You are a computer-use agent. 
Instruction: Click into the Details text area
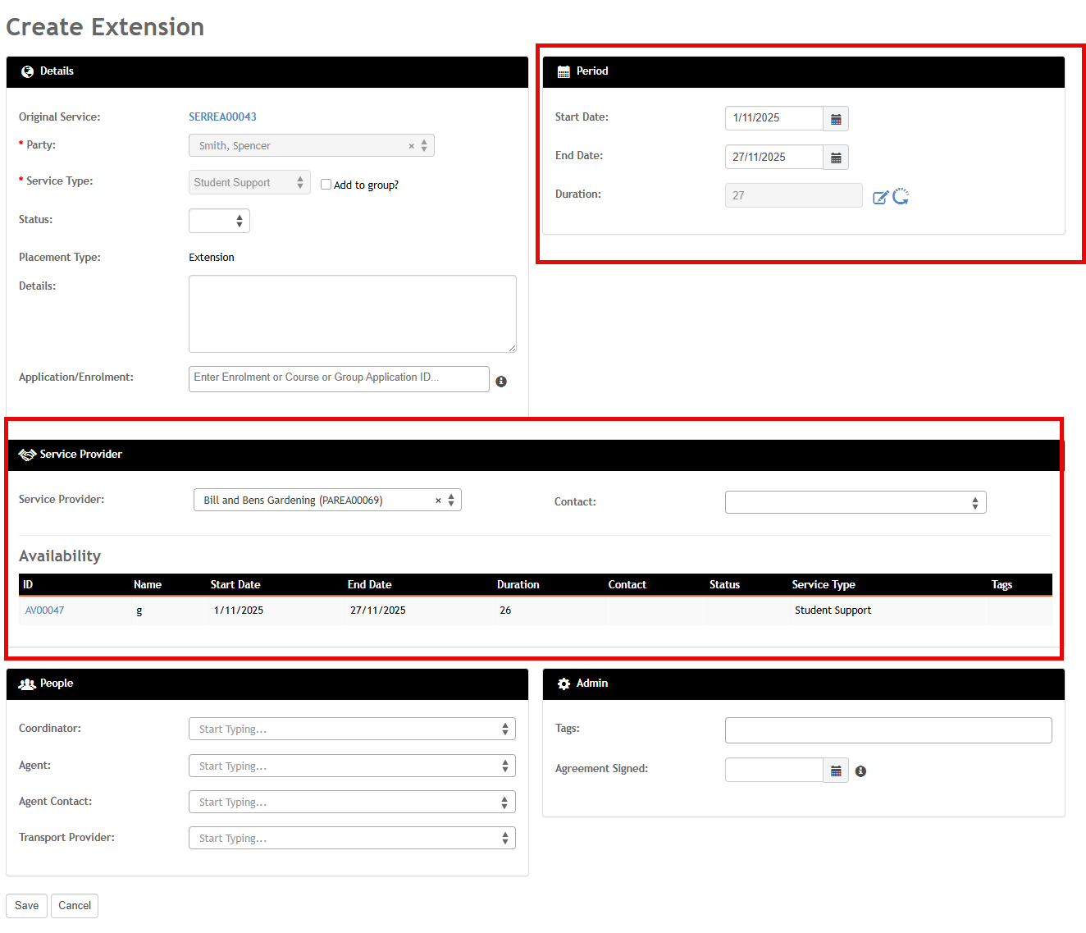[353, 313]
